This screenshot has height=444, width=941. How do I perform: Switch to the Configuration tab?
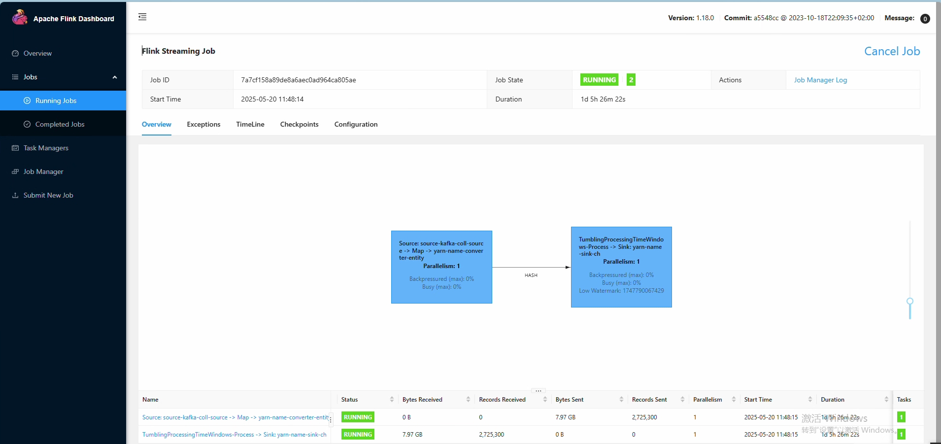point(356,124)
